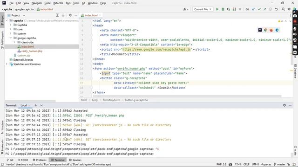Show Git history clock icon
The height and width of the screenshot is (167, 298).
(x=271, y=9)
